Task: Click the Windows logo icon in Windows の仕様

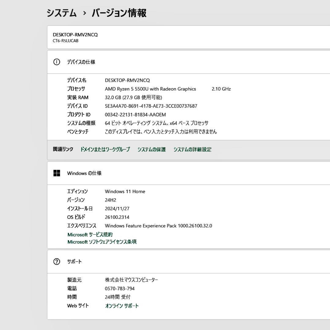Action: coord(57,173)
